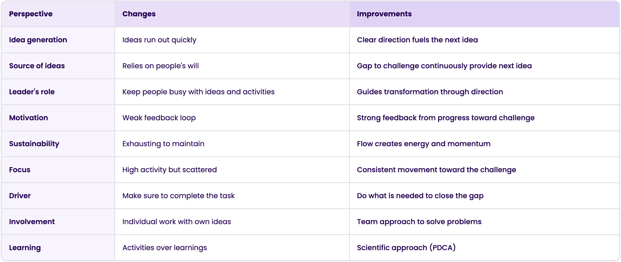The image size is (621, 262).
Task: Click the Perspective column header
Action: tap(31, 14)
